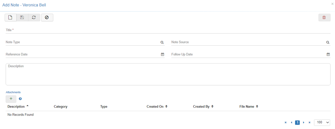
Task: Click the New note document icon
Action: [x=10, y=18]
